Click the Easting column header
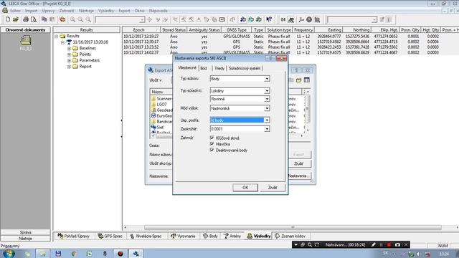 pos(328,30)
